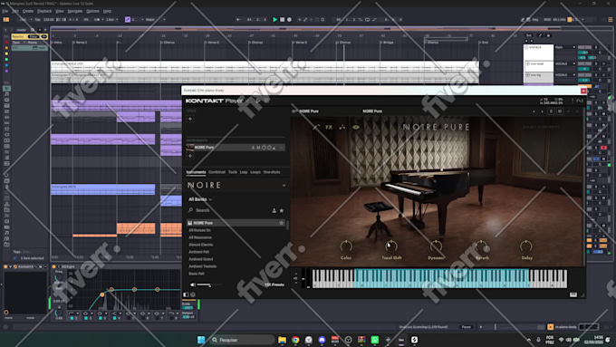Click the orange hamburger icon at top right
Viewport: 616px width, 347px height.
(x=610, y=19)
